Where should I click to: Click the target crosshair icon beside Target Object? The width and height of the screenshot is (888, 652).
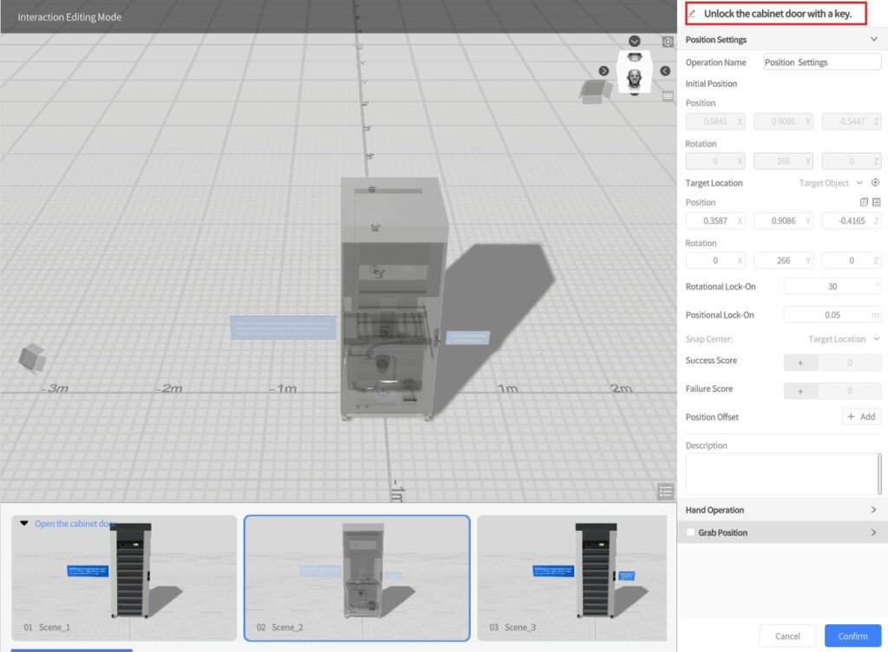(875, 183)
